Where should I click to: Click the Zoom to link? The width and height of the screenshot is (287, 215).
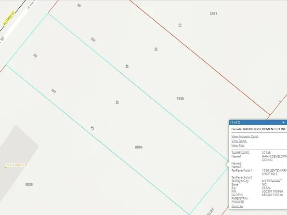pyautogui.click(x=237, y=206)
